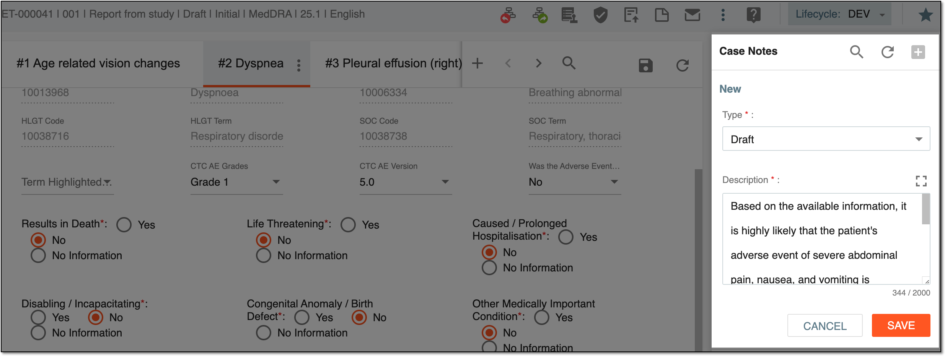Click the envelope mail icon
This screenshot has height=356, width=945.
(x=692, y=15)
